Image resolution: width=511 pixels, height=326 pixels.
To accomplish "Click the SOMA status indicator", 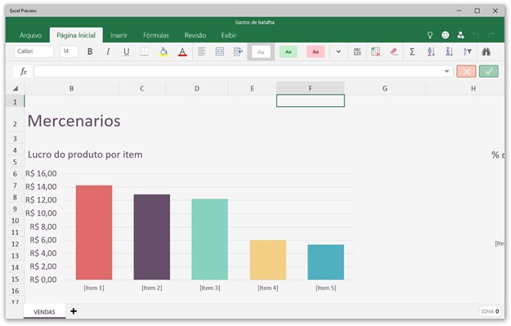I will (x=490, y=311).
